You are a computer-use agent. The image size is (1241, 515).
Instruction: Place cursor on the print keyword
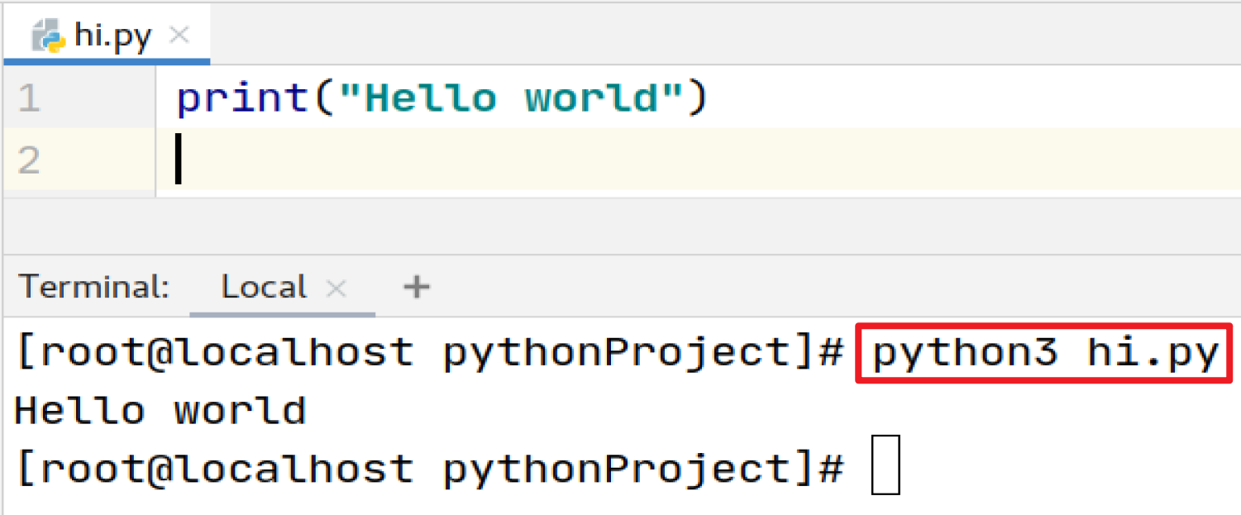tap(241, 99)
